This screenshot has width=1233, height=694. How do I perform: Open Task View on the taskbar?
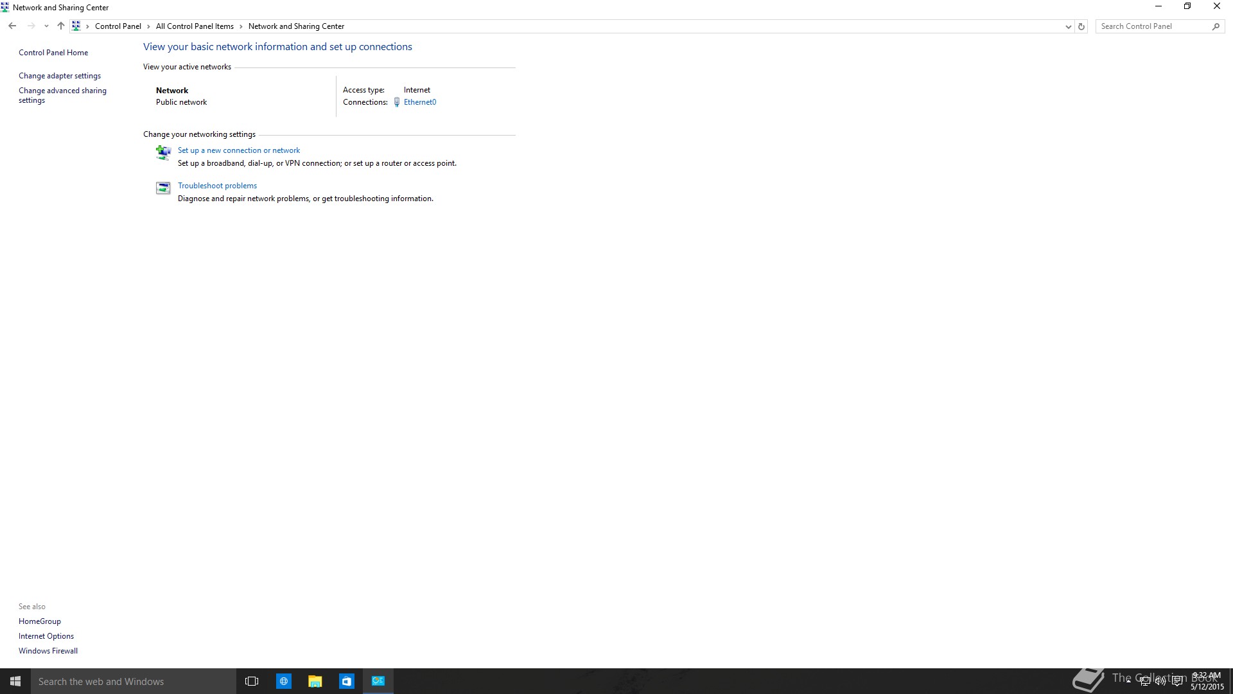pos(252,681)
